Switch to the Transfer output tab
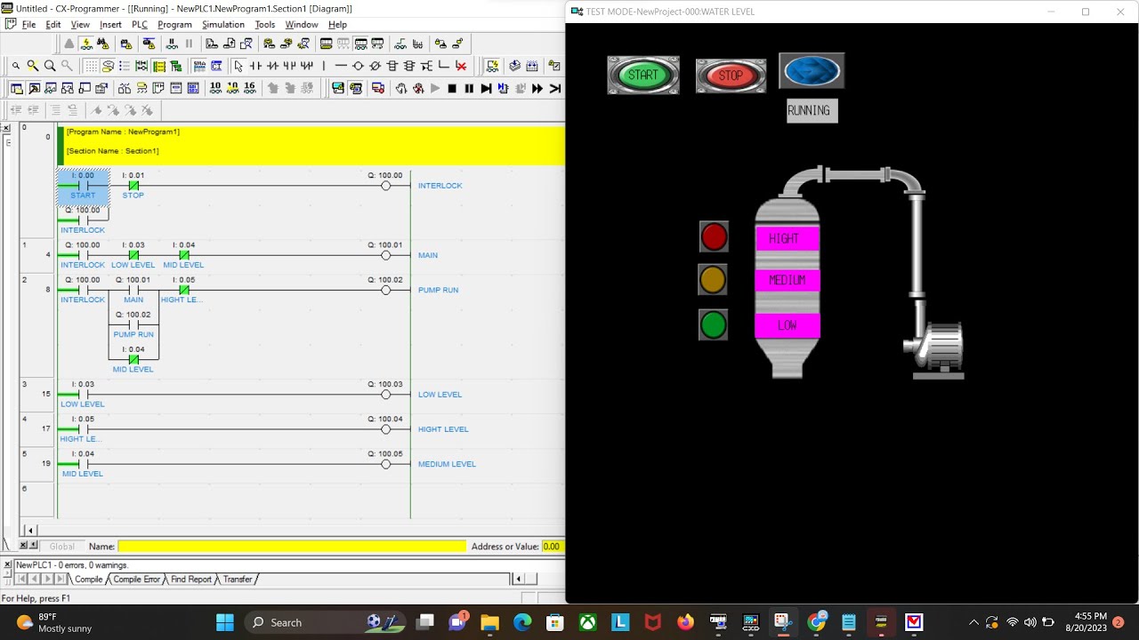The width and height of the screenshot is (1139, 640). (238, 579)
